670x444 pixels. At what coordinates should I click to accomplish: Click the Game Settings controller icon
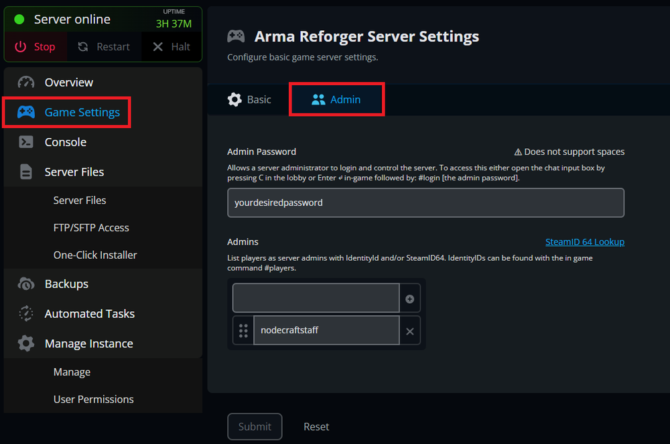[x=26, y=112]
